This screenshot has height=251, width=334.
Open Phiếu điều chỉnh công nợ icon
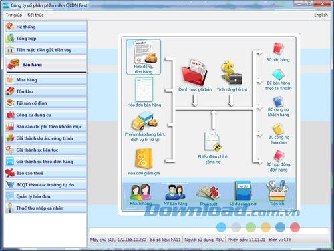(x=213, y=142)
